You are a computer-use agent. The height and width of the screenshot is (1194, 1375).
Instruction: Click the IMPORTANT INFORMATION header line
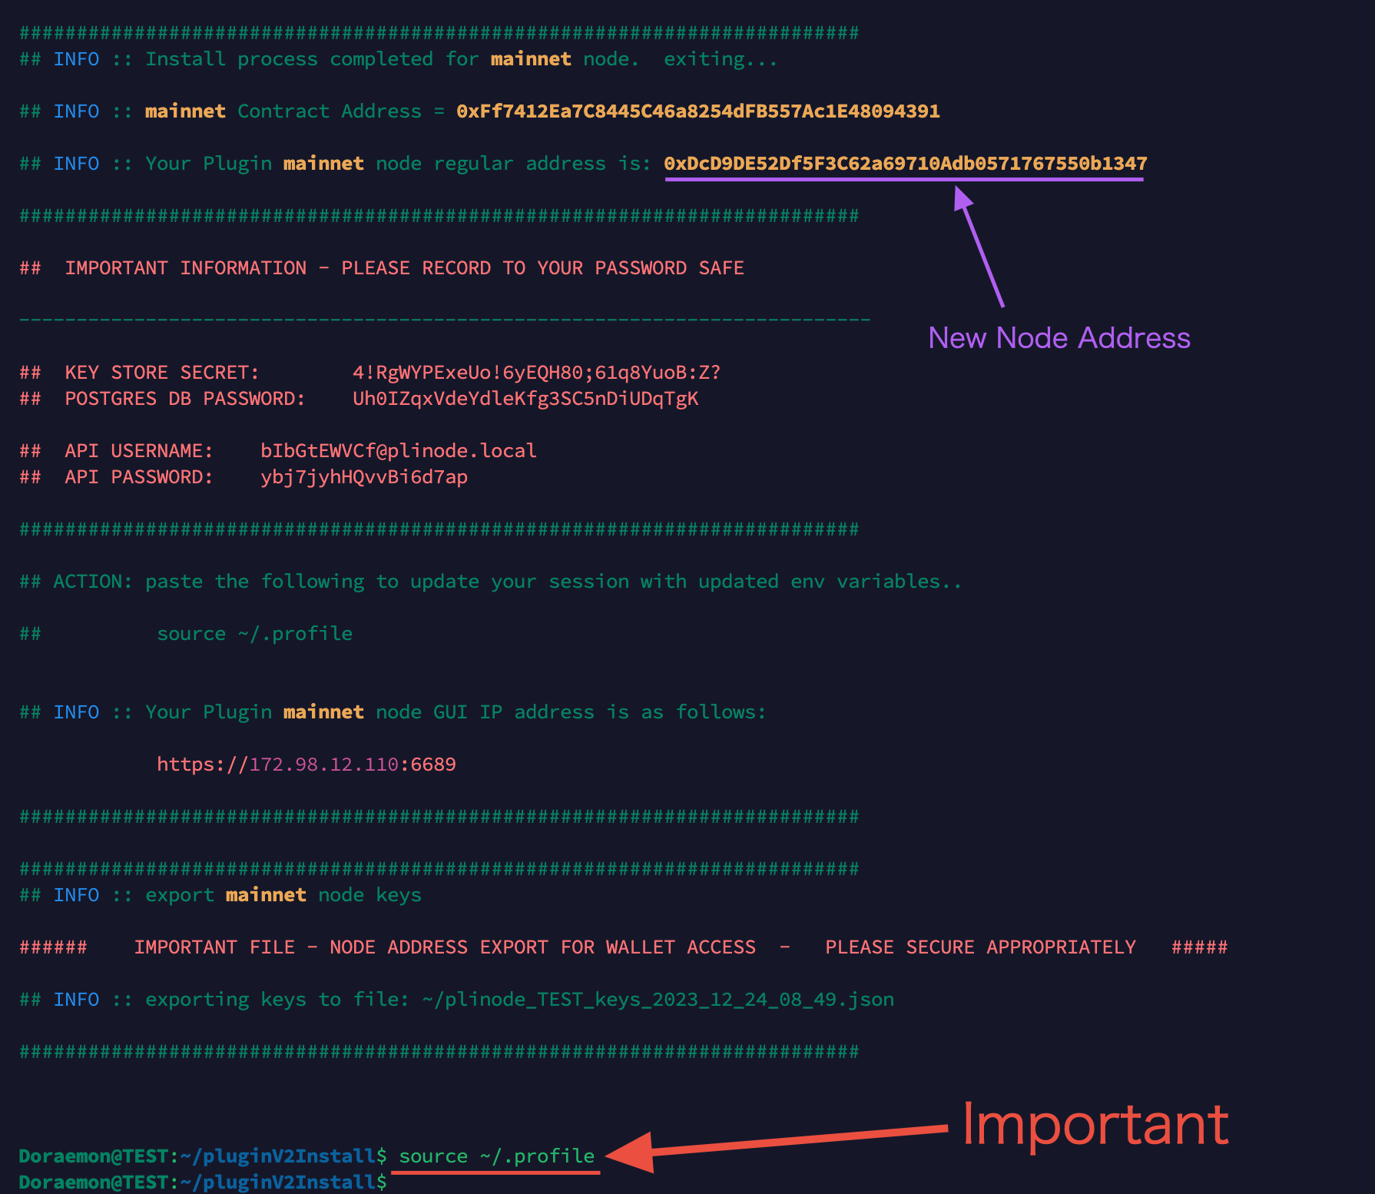380,267
